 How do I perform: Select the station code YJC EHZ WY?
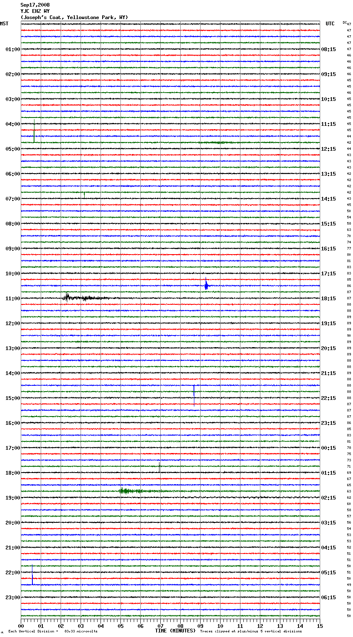point(35,11)
